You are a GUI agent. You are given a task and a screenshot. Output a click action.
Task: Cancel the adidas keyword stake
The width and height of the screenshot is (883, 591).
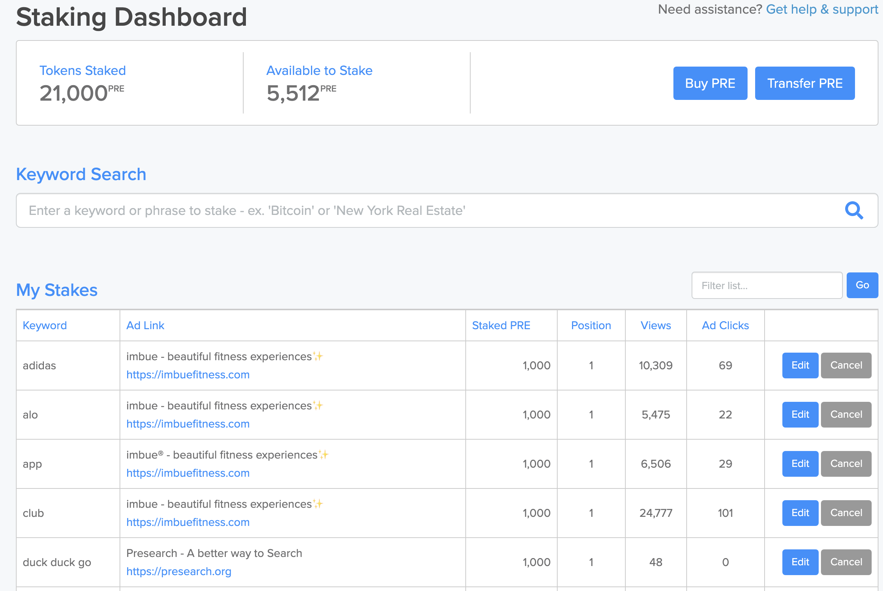click(846, 365)
